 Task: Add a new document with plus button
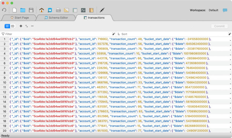click(21, 26)
